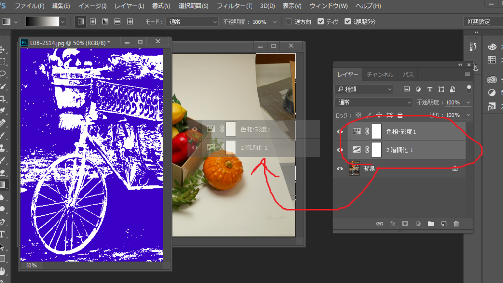Click the Gradient tool preset icon in options bar
The image size is (503, 283).
coord(7,22)
